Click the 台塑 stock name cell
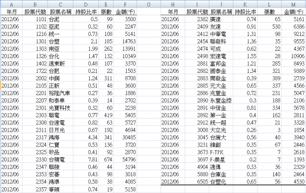 61,41
